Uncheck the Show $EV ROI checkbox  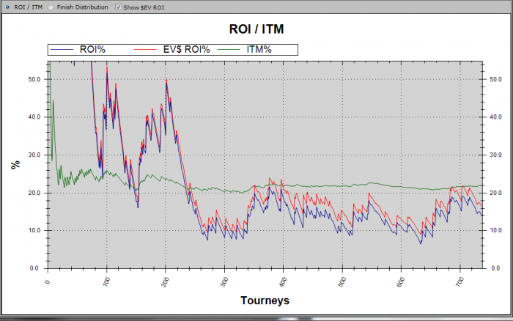(x=119, y=7)
